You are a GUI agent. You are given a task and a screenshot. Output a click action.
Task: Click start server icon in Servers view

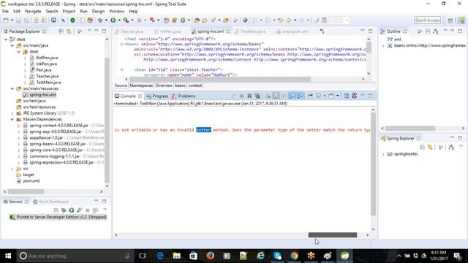pos(72,210)
